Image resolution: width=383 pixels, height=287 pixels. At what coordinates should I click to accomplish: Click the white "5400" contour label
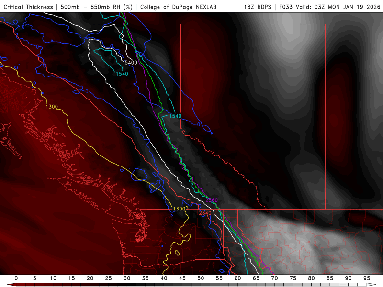pyautogui.click(x=131, y=63)
